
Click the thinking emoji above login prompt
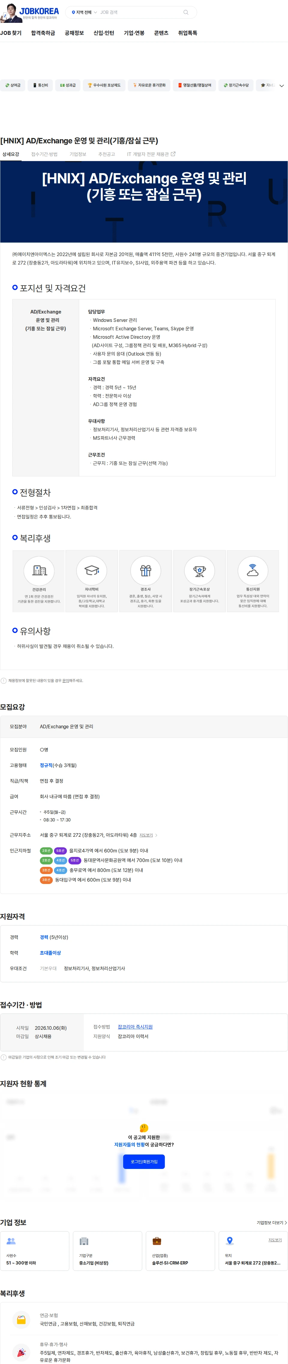(144, 1128)
